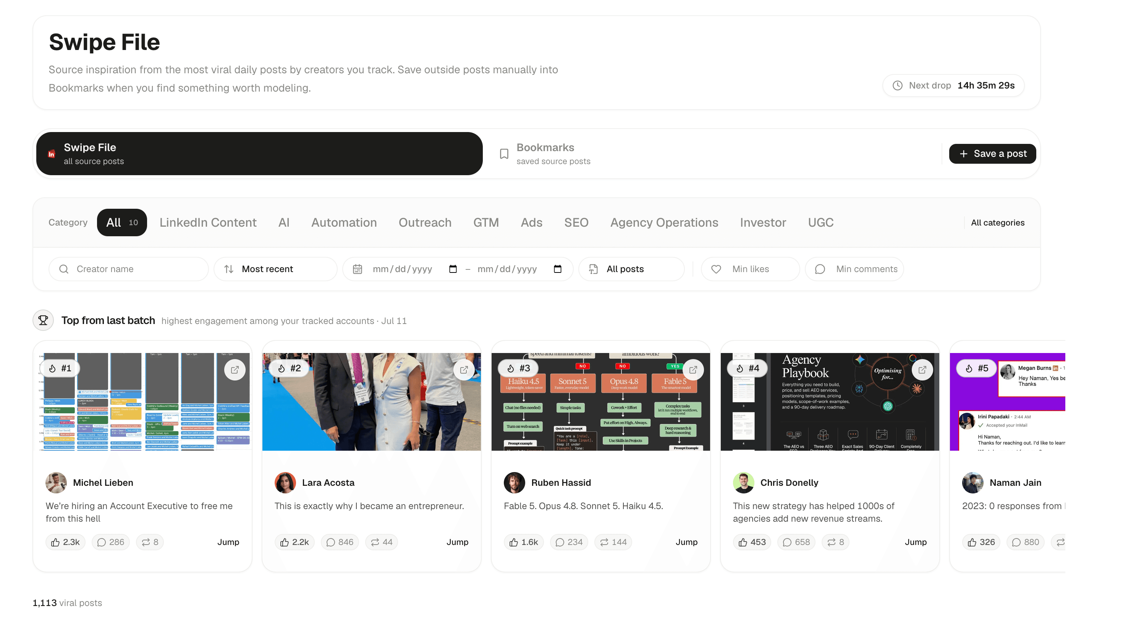Click likes count 326 on Naman Jain post
1123x619 pixels.
[x=981, y=542]
